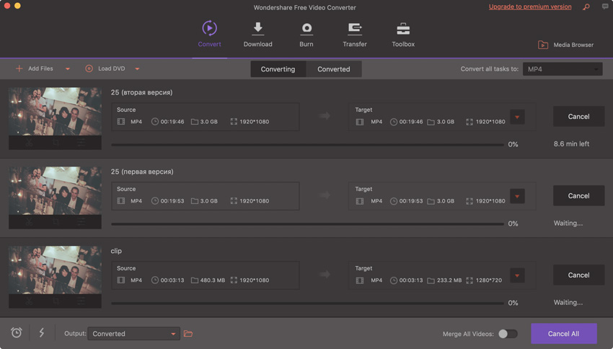Click the clip video thumbnail
The image size is (613, 349).
(55, 270)
